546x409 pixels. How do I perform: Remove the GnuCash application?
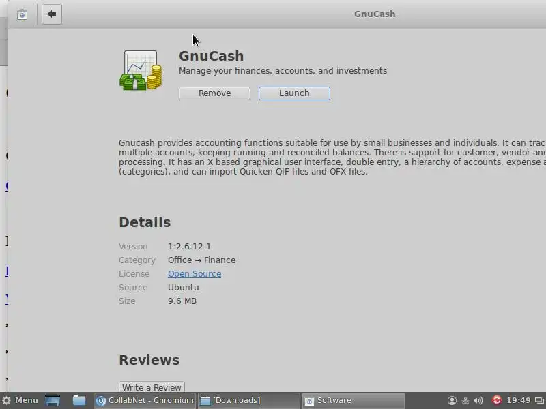pyautogui.click(x=214, y=93)
